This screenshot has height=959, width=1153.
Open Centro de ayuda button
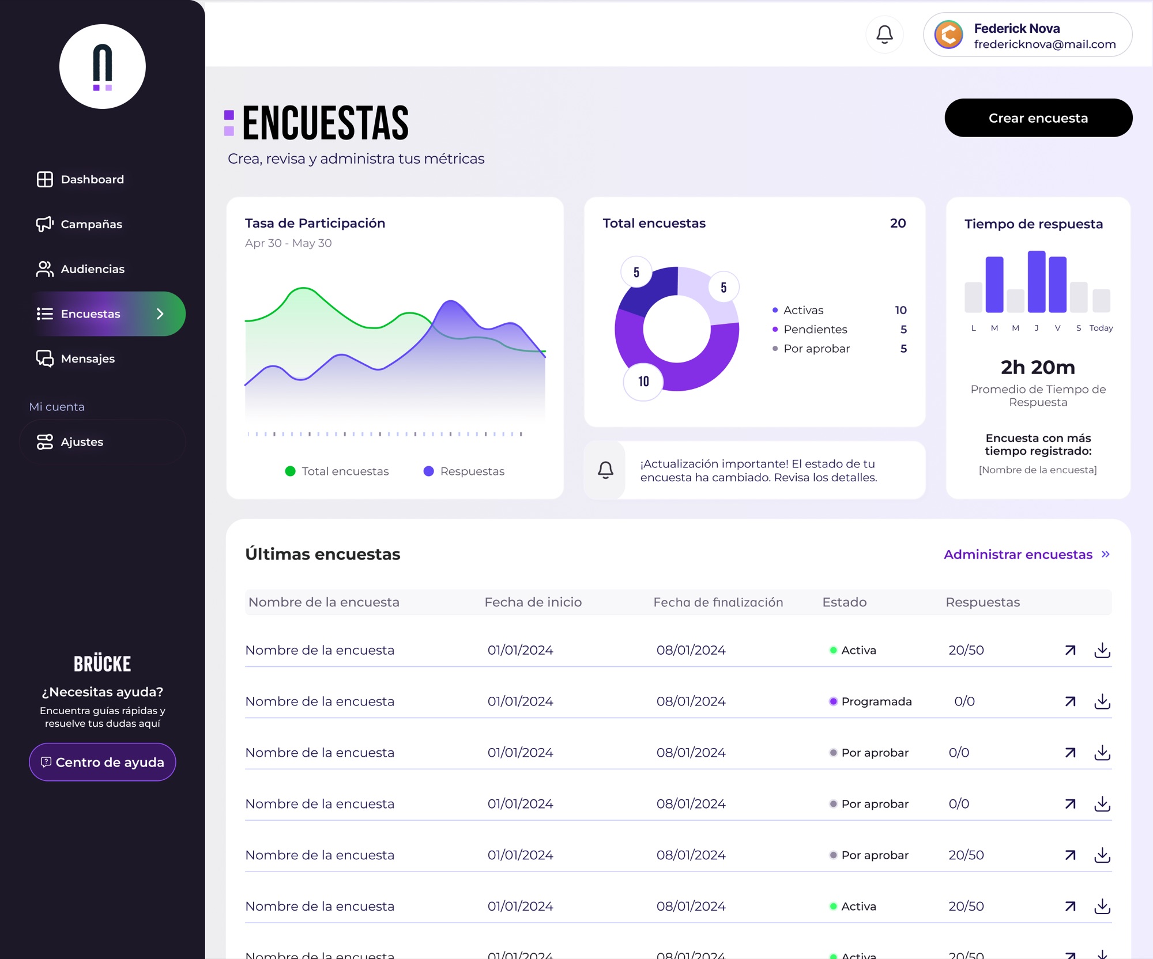[103, 762]
